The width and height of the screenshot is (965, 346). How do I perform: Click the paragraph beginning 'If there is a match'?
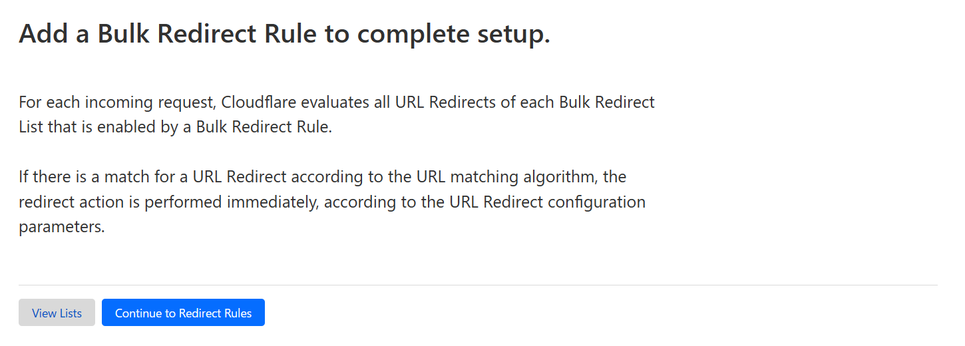tap(332, 202)
